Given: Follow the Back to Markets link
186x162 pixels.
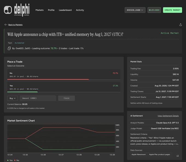Looking at the screenshot, I should pos(15,25).
